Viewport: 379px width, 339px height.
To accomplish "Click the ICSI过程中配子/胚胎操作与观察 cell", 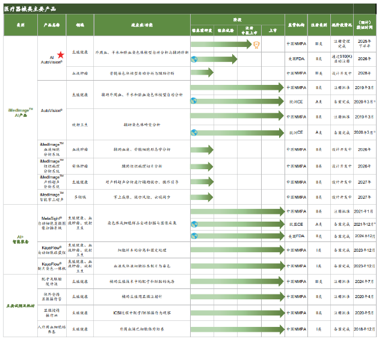I will (142, 313).
